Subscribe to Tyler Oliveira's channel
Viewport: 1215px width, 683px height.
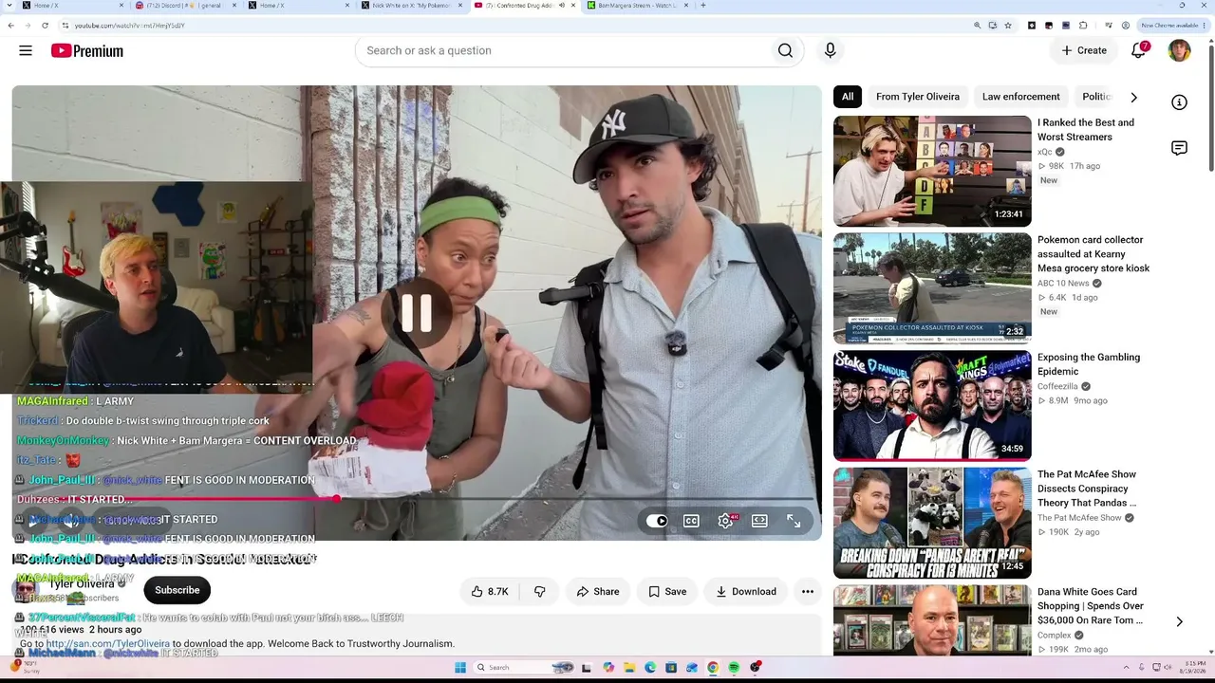(178, 590)
